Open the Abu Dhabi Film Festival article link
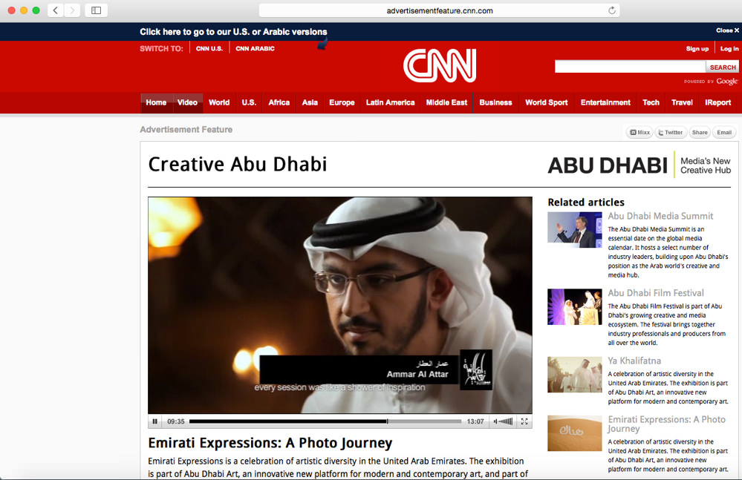Image resolution: width=742 pixels, height=480 pixels. [656, 293]
